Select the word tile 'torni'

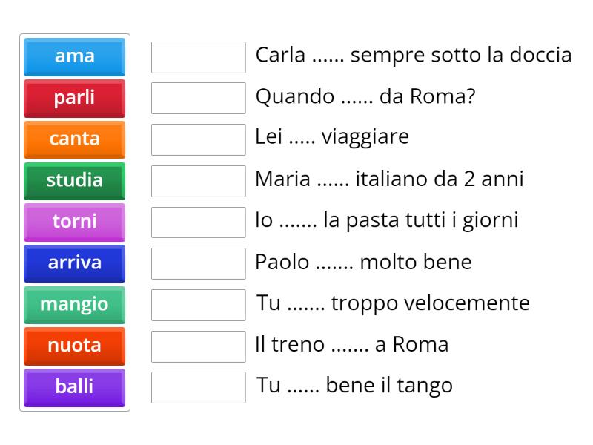coord(74,222)
